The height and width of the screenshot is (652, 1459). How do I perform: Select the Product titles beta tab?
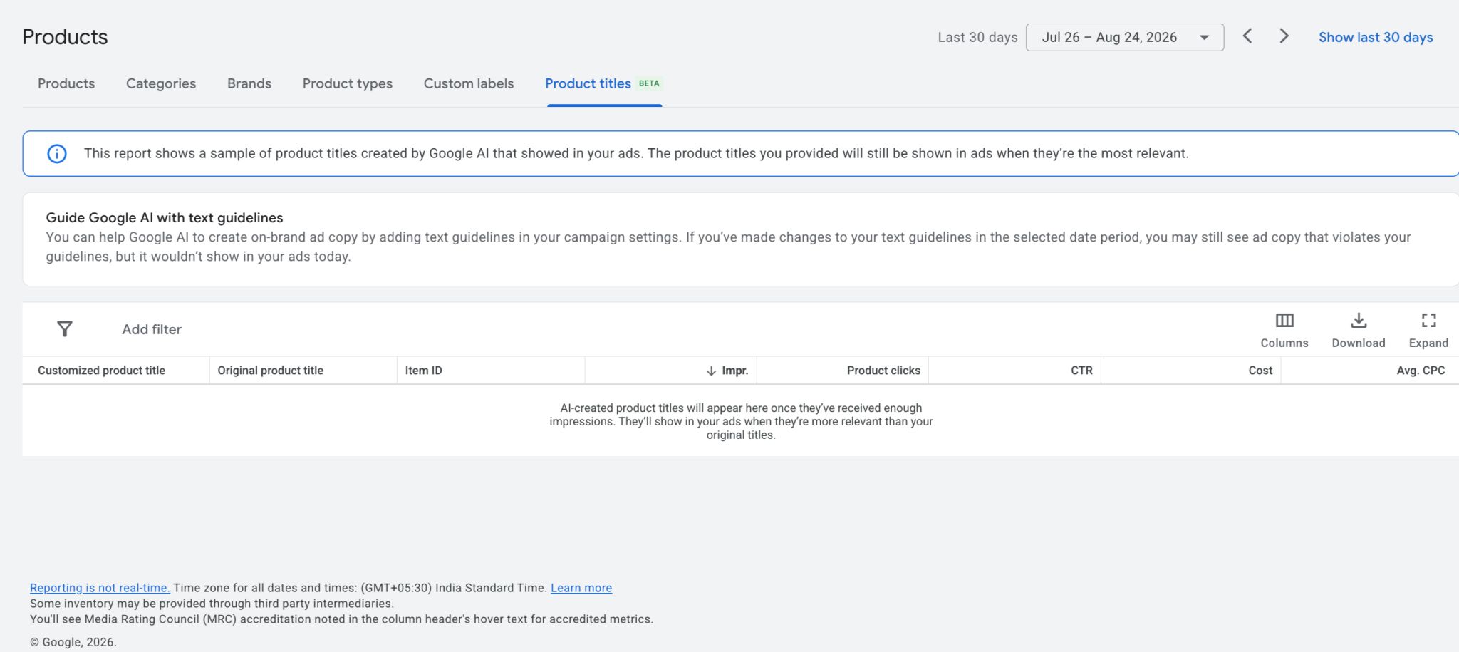[x=604, y=83]
